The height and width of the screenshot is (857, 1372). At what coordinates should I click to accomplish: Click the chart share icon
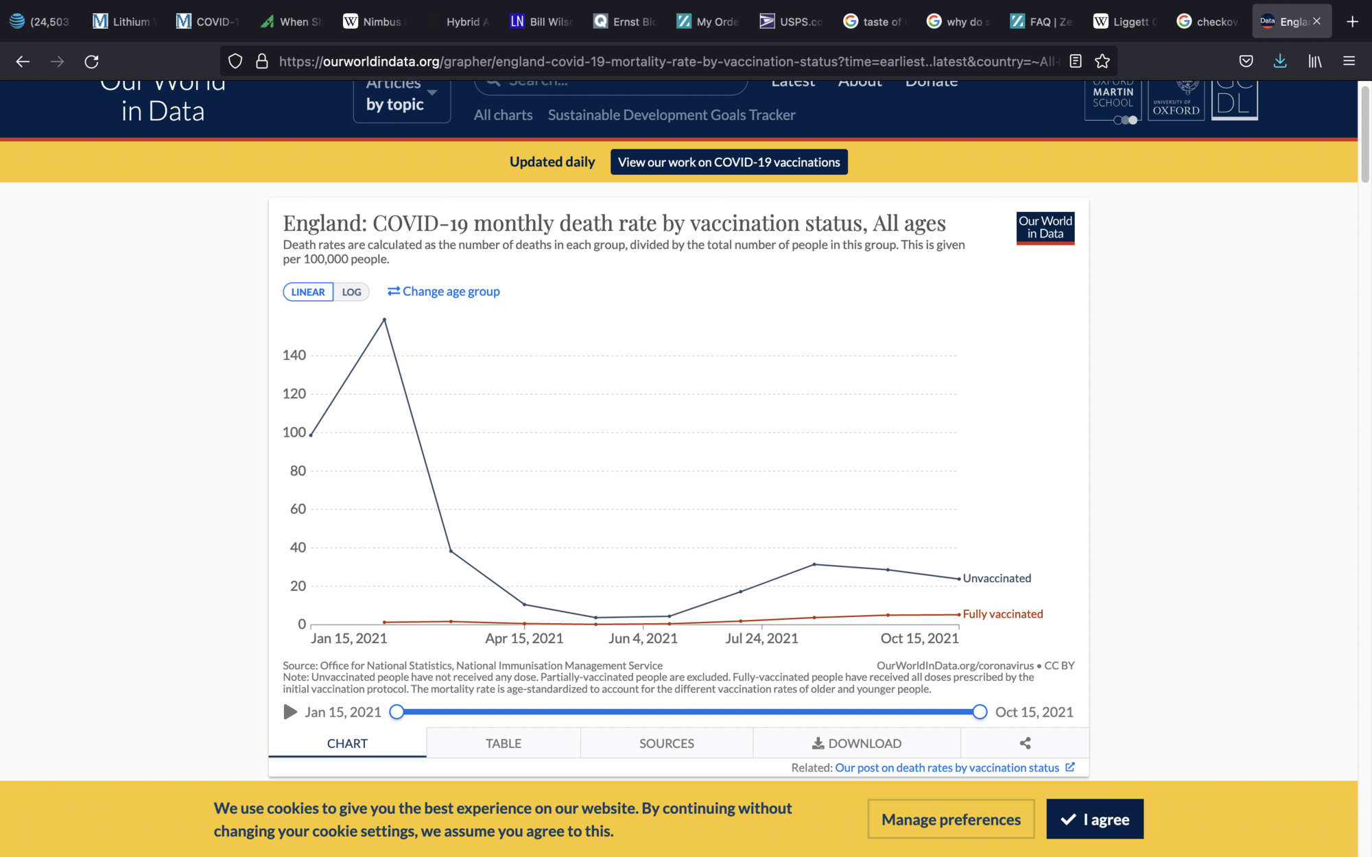coord(1025,743)
